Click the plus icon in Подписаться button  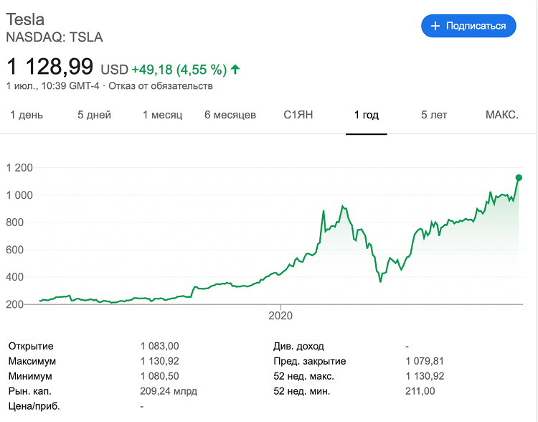(435, 26)
